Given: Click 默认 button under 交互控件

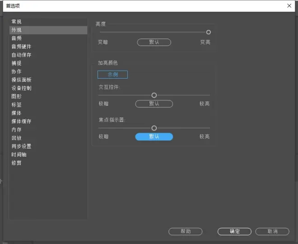Looking at the screenshot, I should pyautogui.click(x=154, y=104).
